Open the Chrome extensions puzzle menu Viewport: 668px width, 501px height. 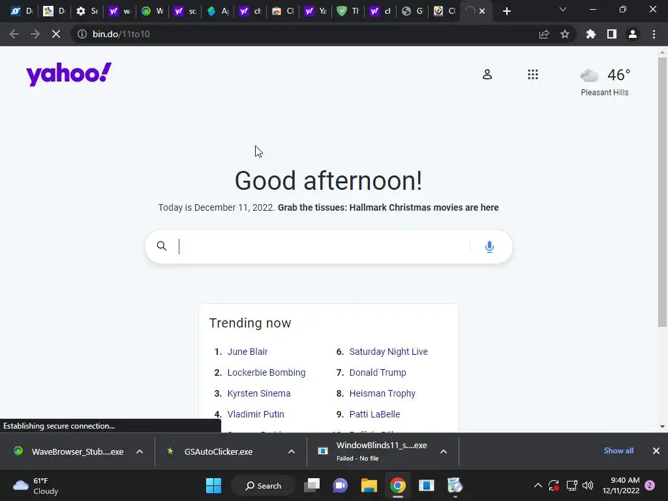tap(591, 34)
